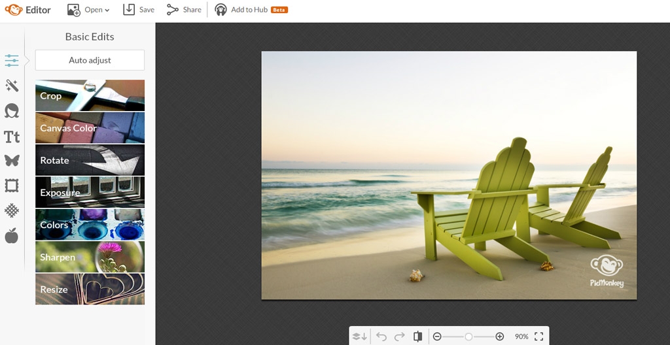Screen dimensions: 670x345
Task: Open the Textures crosshatch icon
Action: (x=12, y=210)
